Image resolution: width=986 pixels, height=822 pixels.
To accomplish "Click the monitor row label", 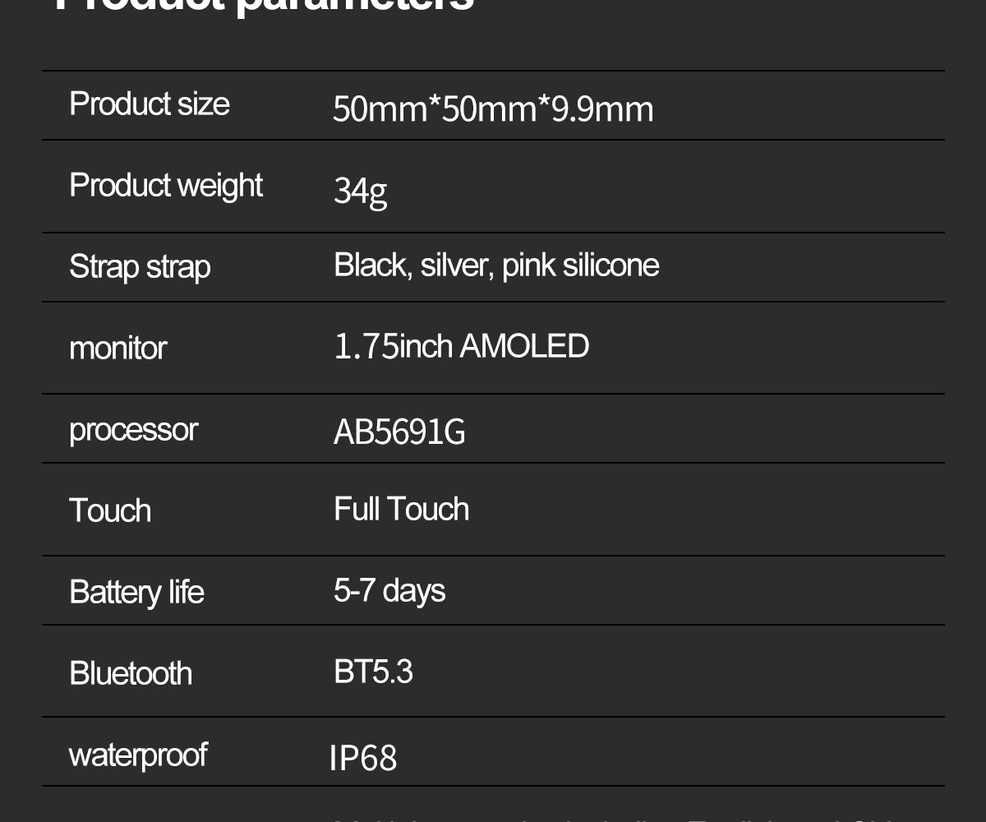I will click(x=118, y=349).
